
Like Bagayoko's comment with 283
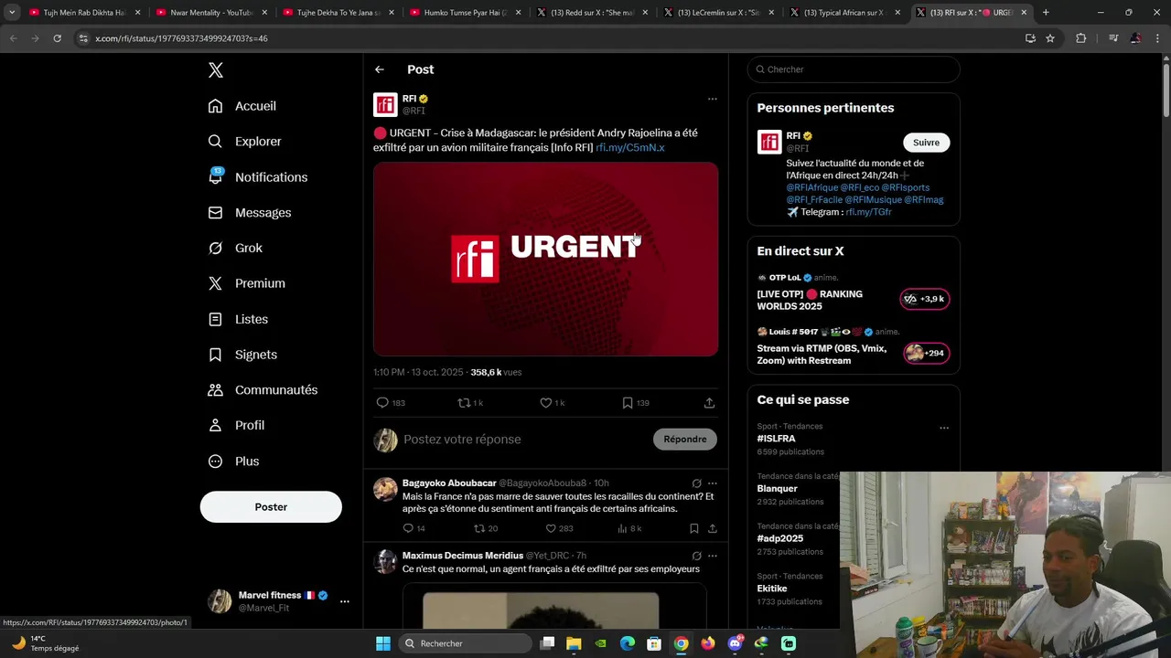pyautogui.click(x=559, y=528)
